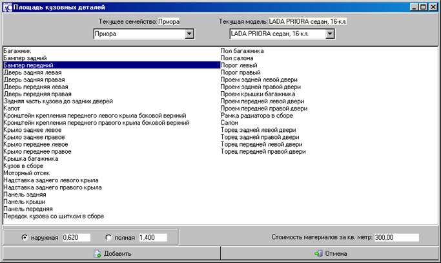Click the app icon in the title bar
Image resolution: width=441 pixels, height=263 pixels.
tap(7, 7)
